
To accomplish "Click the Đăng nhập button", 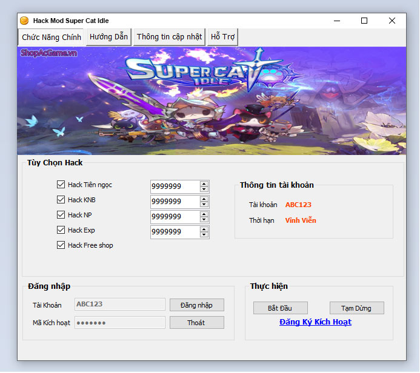I will point(197,305).
